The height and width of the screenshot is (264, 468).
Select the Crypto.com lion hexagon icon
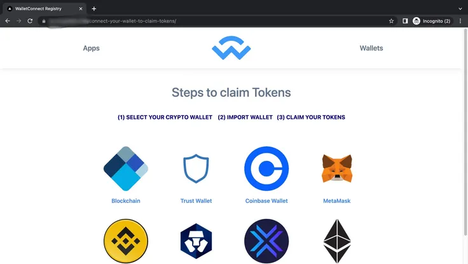click(x=196, y=241)
